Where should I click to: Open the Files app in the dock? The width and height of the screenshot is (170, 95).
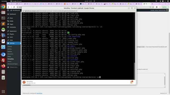click(x=3, y=12)
